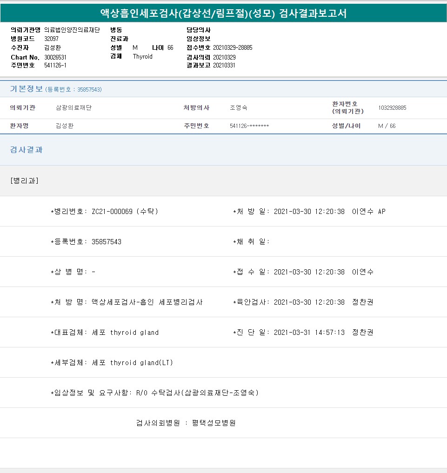Image resolution: width=447 pixels, height=473 pixels.
Task: Select the 기본정보 section heading
Action: click(27, 89)
